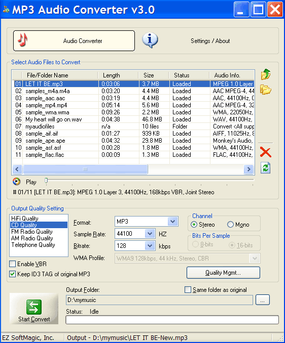This screenshot has width=285, height=343.
Task: Click the Output Folder path field
Action: click(159, 300)
